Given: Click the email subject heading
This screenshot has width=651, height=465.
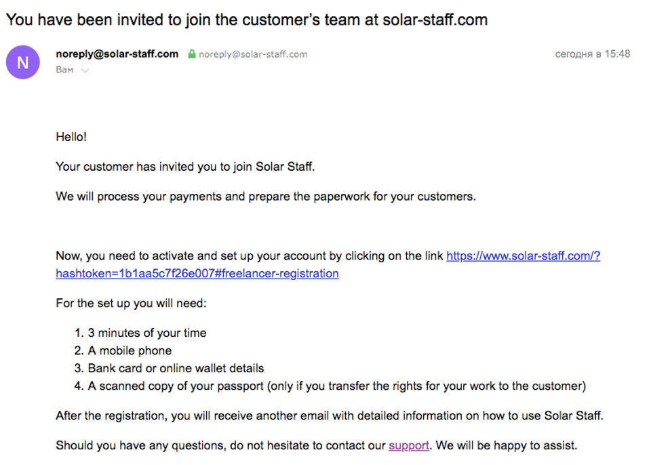Looking at the screenshot, I should [246, 20].
